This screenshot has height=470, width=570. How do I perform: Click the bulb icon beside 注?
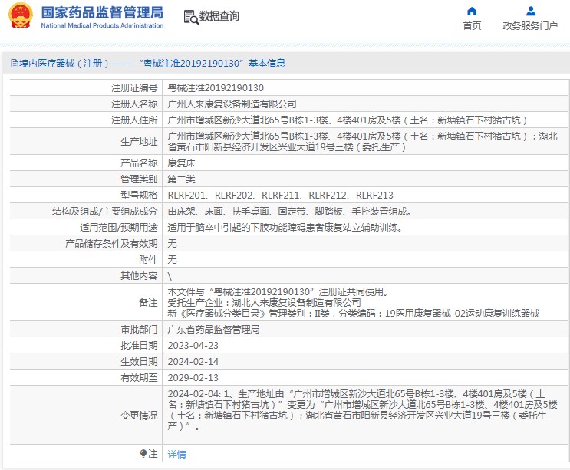click(x=143, y=454)
